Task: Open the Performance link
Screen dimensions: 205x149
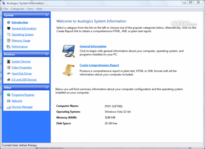Action: [19, 47]
